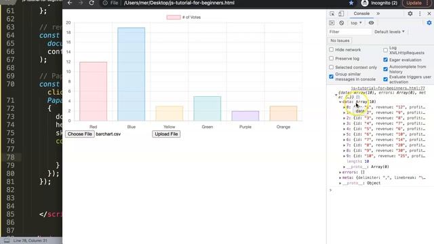This screenshot has height=244, width=434.
Task: Open the Console tab in DevTools
Action: coord(361,14)
